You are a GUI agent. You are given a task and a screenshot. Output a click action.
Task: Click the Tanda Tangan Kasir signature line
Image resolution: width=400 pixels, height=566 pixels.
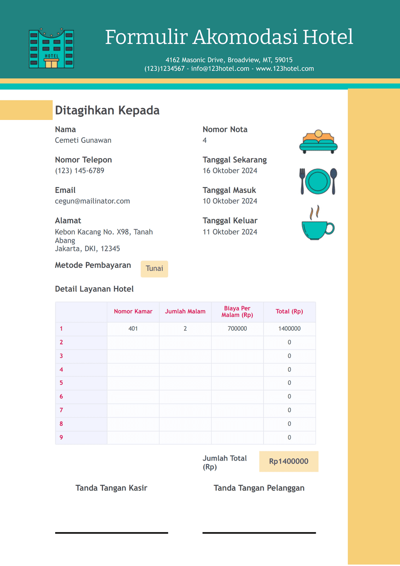(111, 533)
